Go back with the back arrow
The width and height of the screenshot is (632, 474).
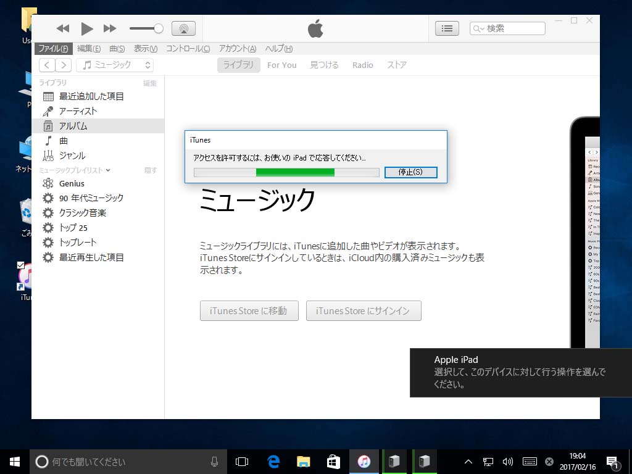tap(47, 65)
